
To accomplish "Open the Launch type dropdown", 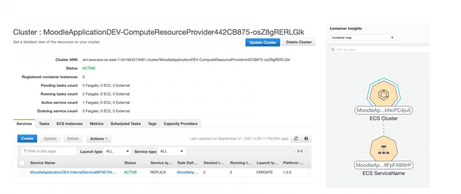I will click(x=117, y=151).
